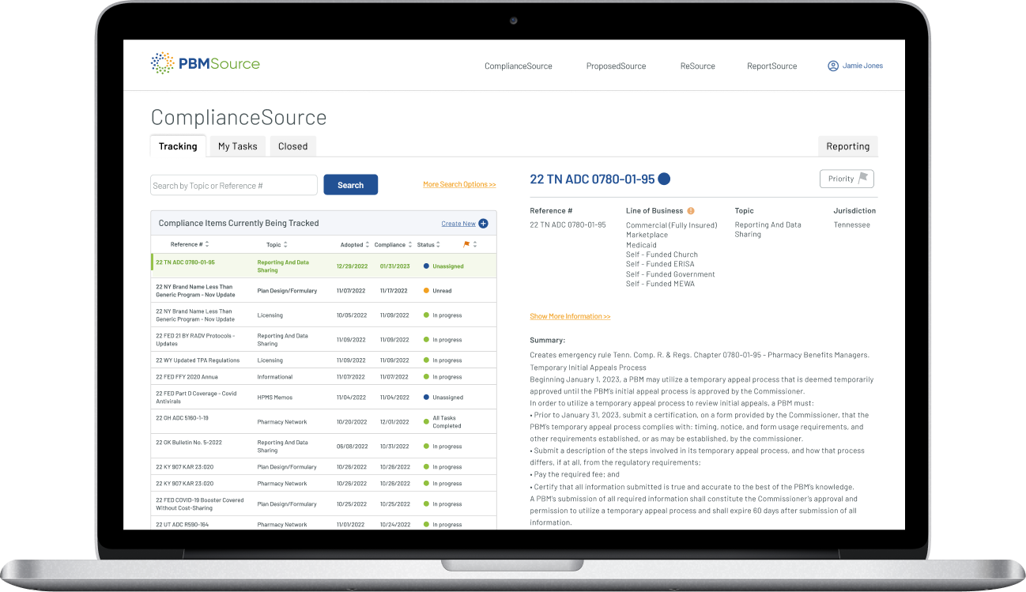Select the 22 OK Bulletin No. 5-2022 row
The width and height of the screenshot is (1026, 592).
(324, 447)
